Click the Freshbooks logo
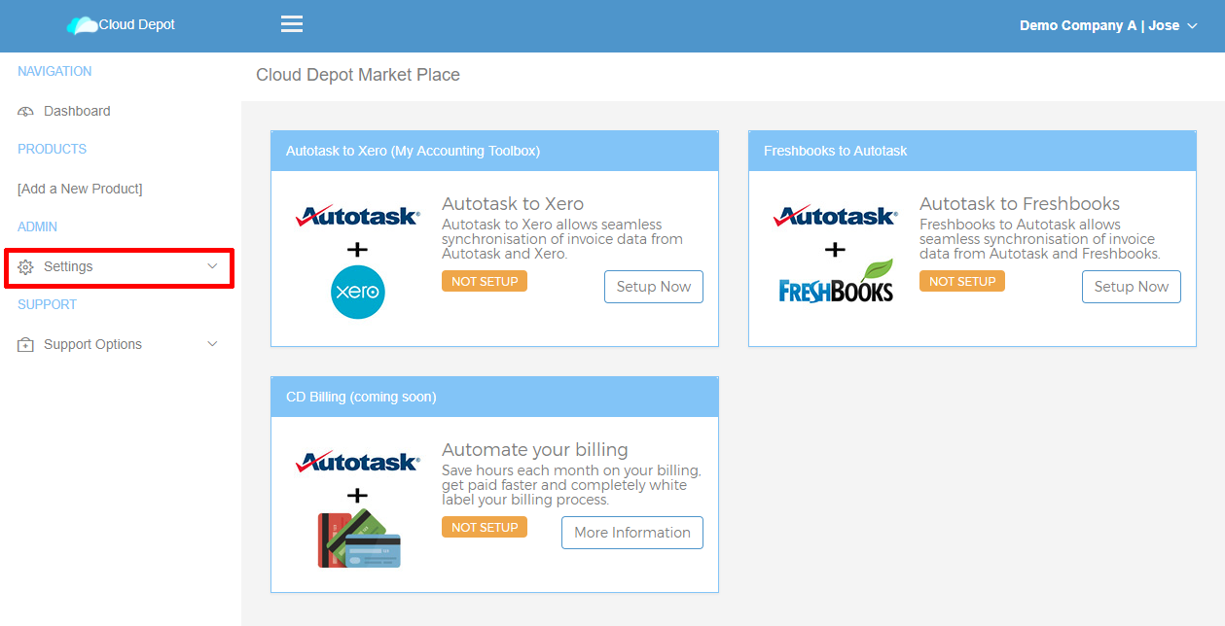This screenshot has height=626, width=1225. point(836,281)
